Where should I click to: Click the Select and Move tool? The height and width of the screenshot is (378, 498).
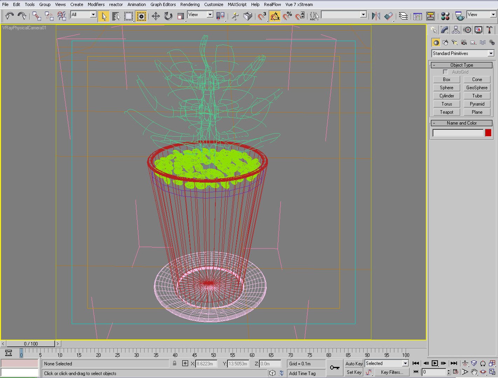(155, 16)
